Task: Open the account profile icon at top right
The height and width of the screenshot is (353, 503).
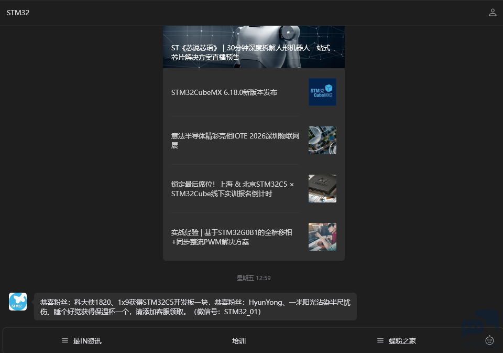Action: (x=493, y=13)
